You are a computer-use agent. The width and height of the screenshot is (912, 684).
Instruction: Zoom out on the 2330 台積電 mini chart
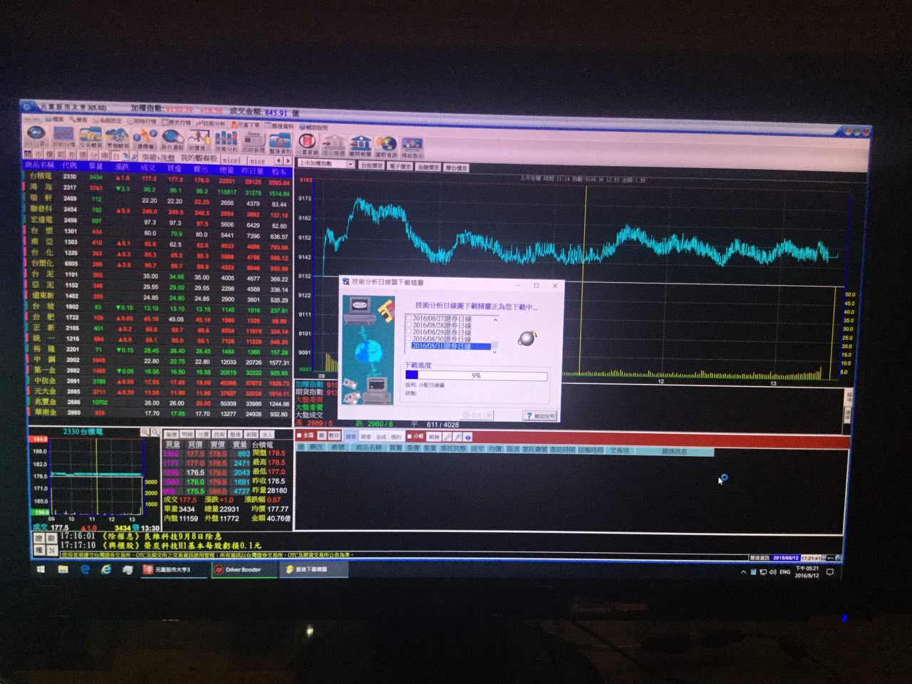pyautogui.click(x=154, y=432)
